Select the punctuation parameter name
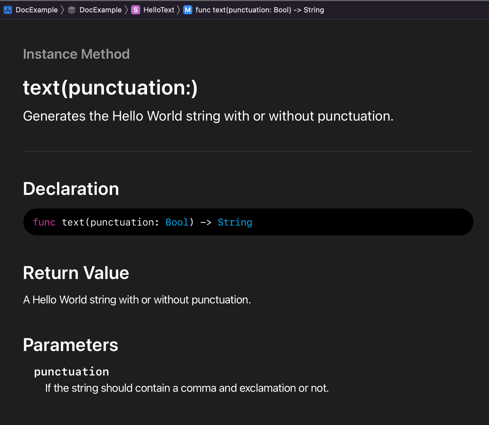 pos(71,372)
